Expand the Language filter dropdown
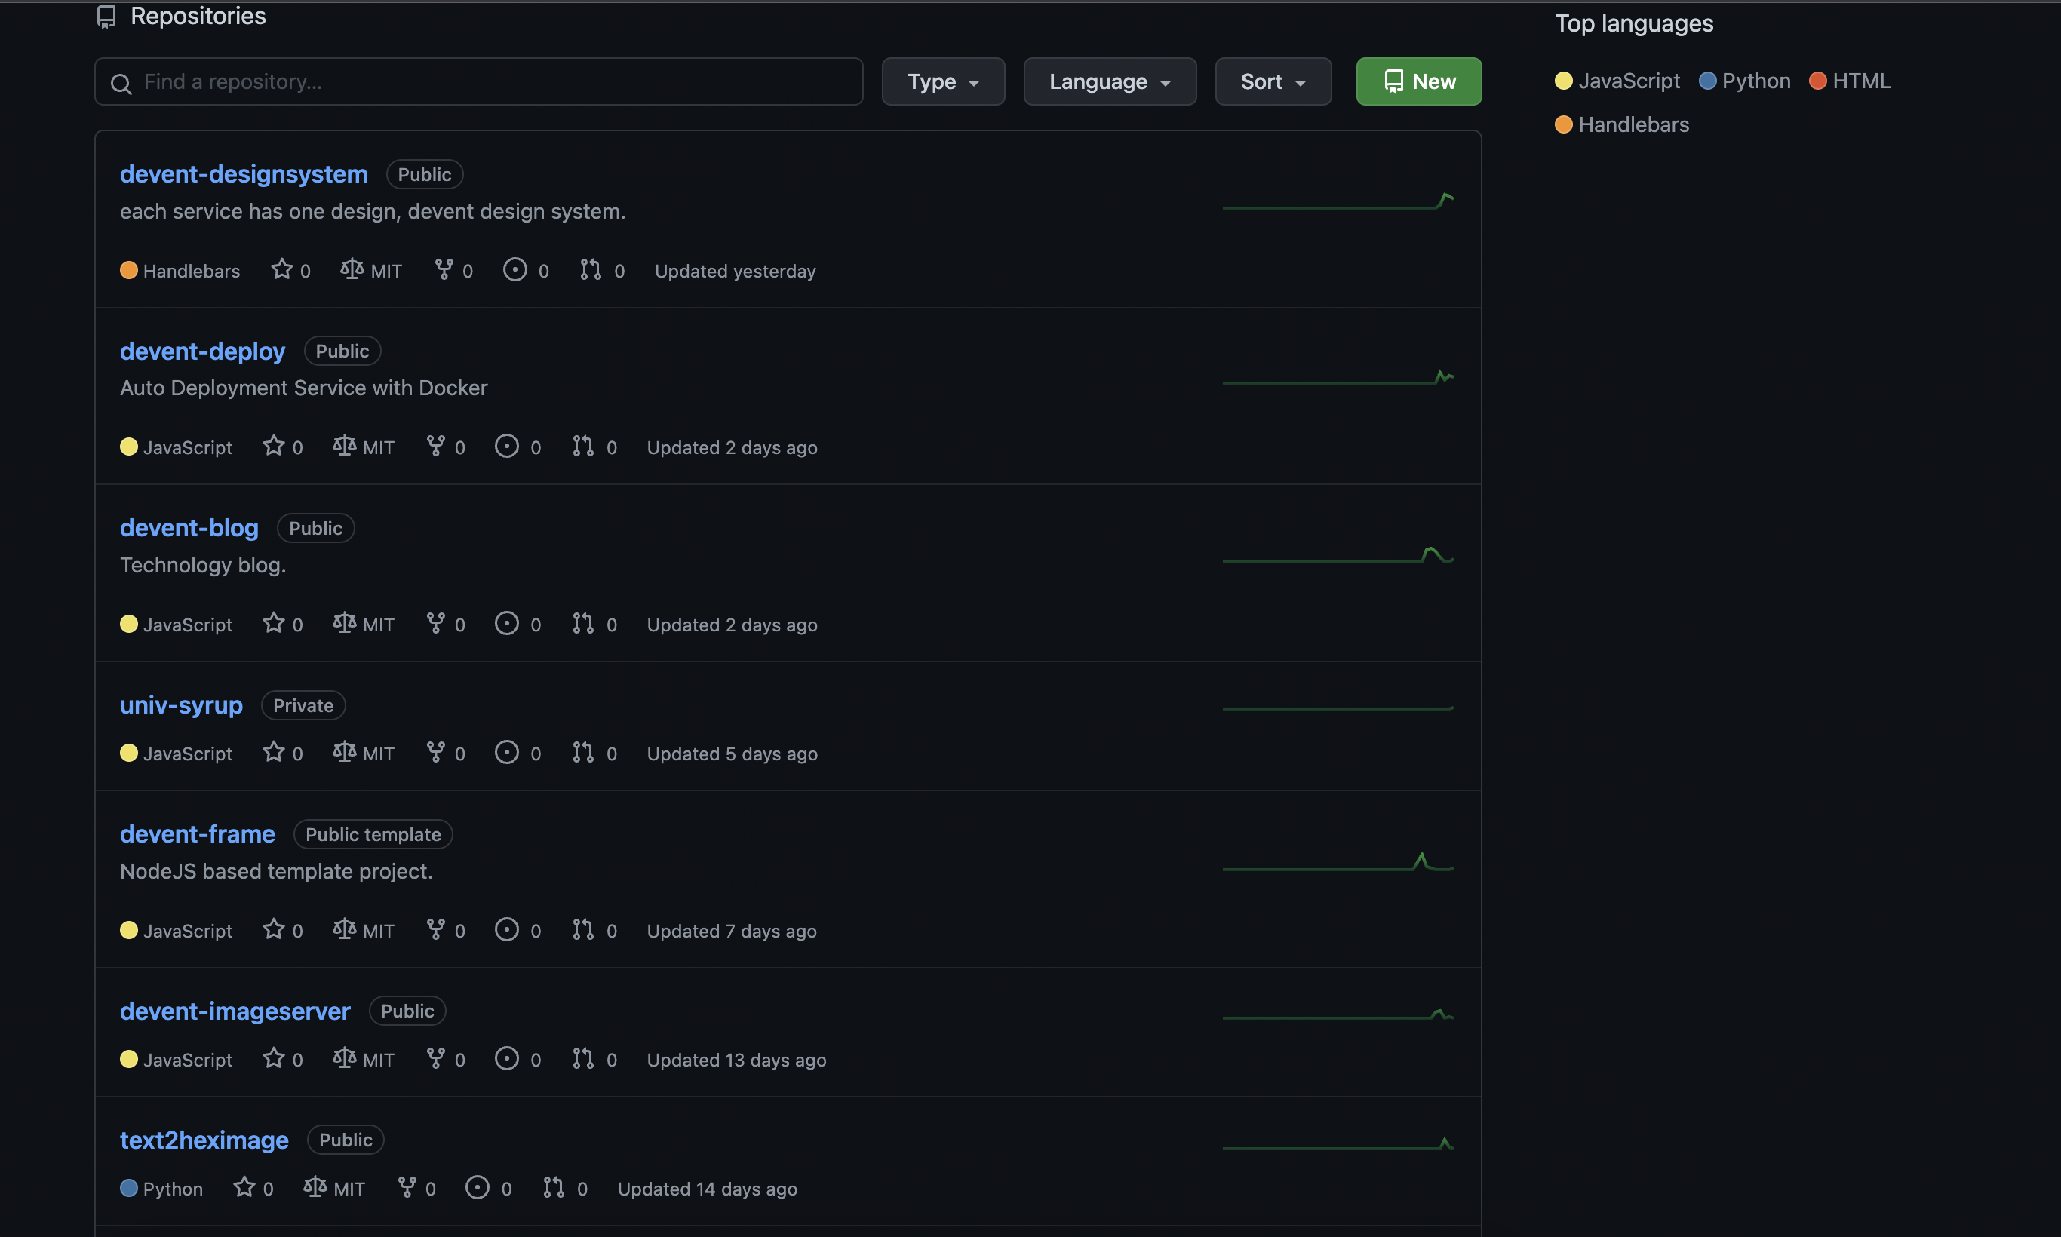The width and height of the screenshot is (2061, 1237). pos(1109,81)
